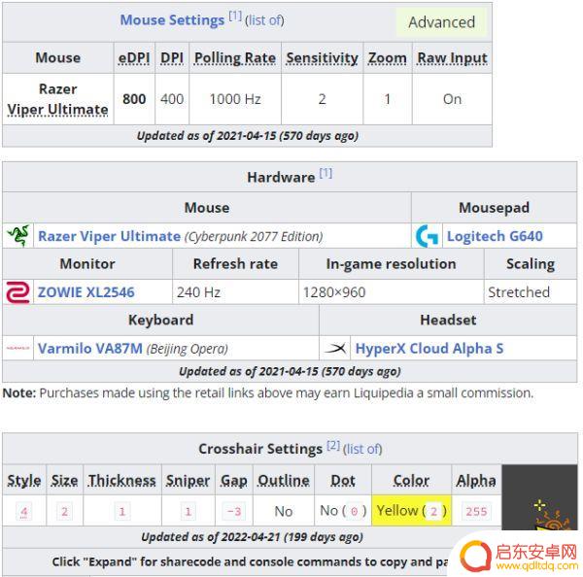583x577 pixels.
Task: Click the Beijing Opera note text
Action: [x=187, y=349]
